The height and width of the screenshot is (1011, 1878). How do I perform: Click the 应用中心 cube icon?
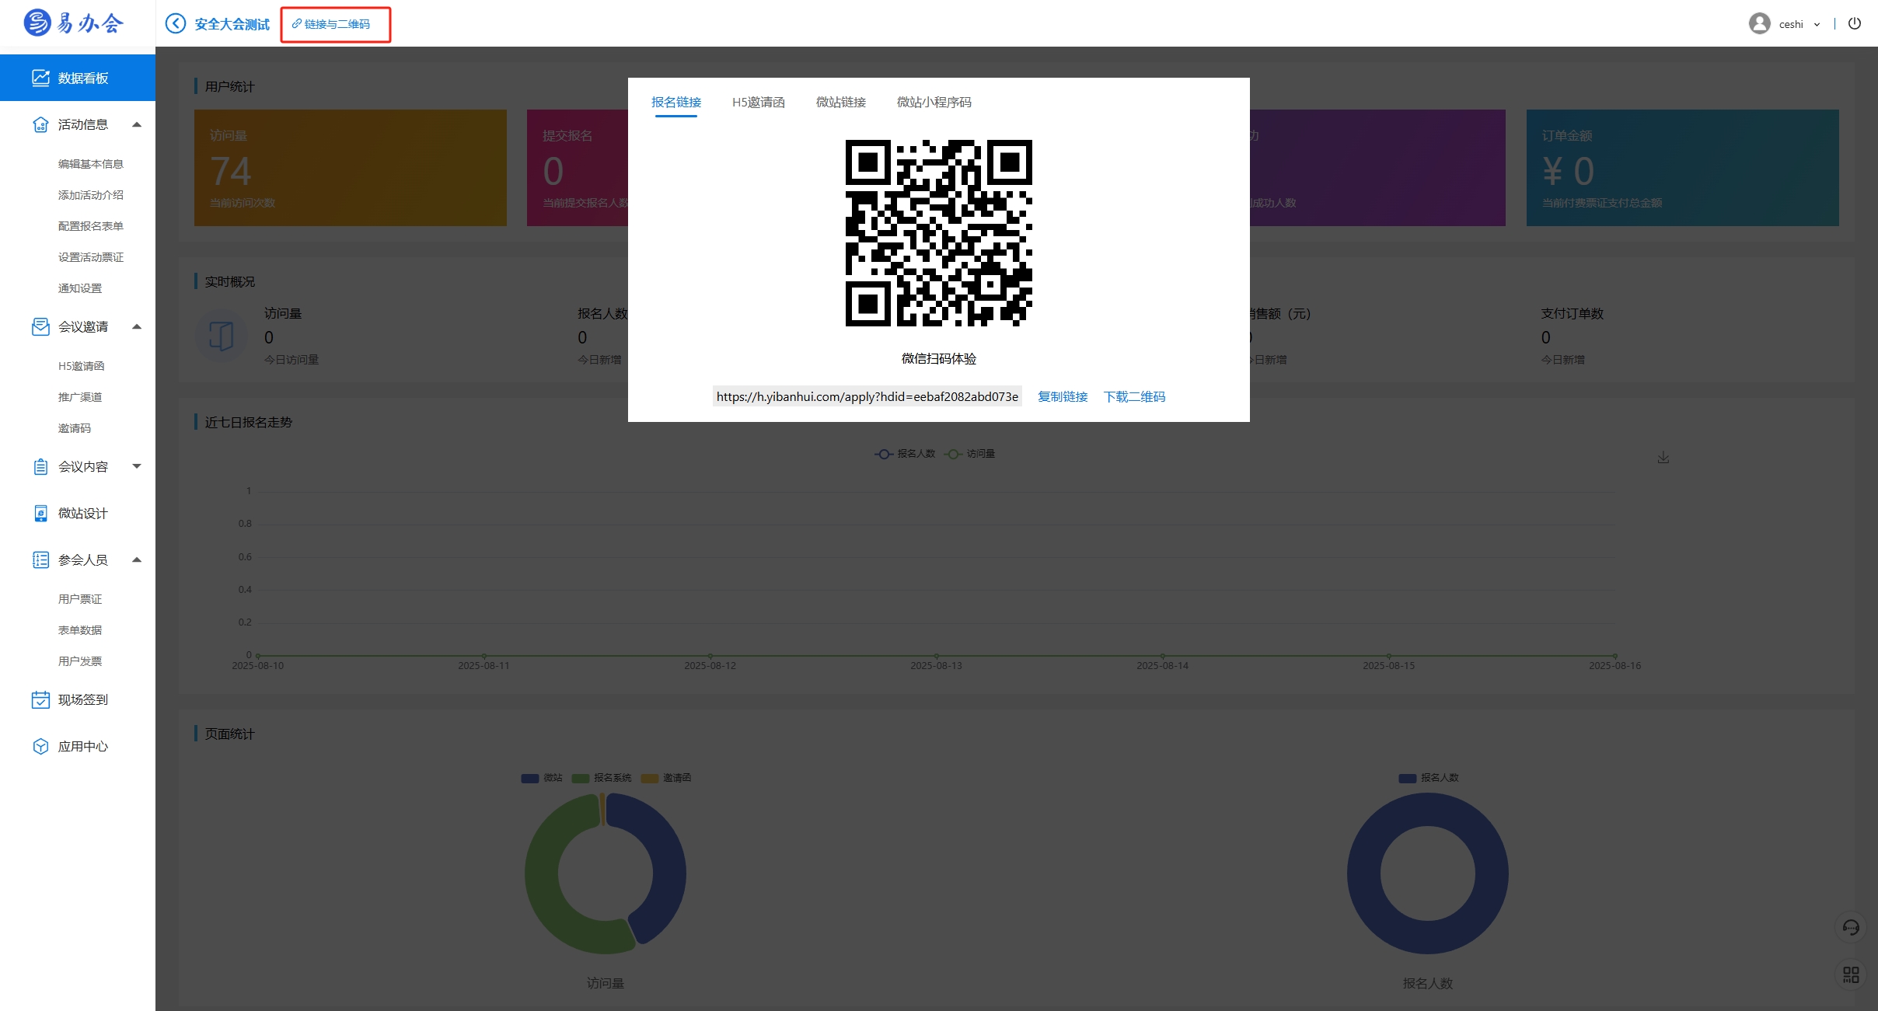click(40, 746)
